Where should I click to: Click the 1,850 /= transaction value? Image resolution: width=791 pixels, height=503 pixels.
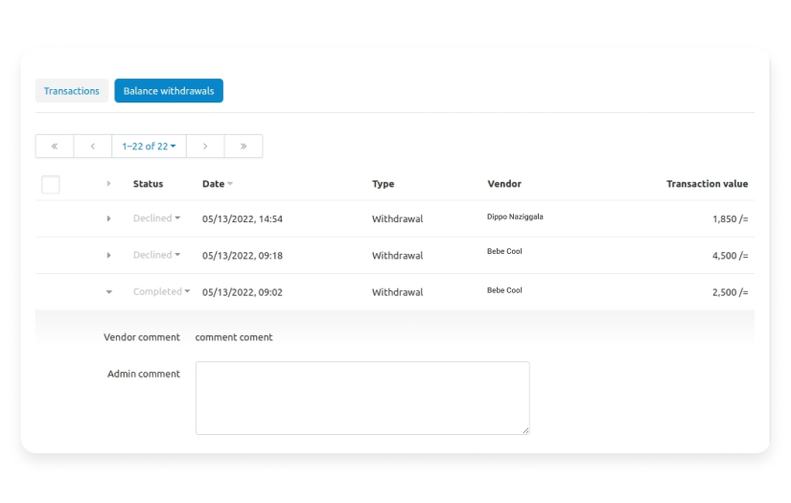point(730,218)
